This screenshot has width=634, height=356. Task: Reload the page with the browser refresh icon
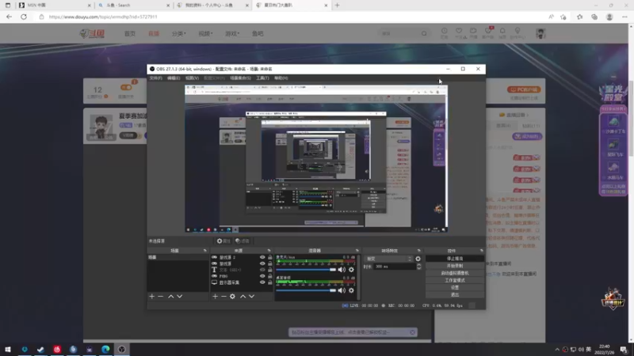pyautogui.click(x=24, y=17)
